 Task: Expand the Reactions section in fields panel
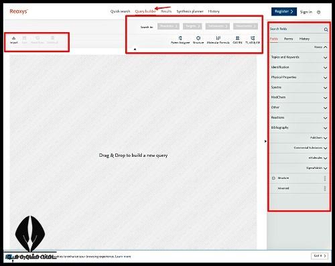299,118
